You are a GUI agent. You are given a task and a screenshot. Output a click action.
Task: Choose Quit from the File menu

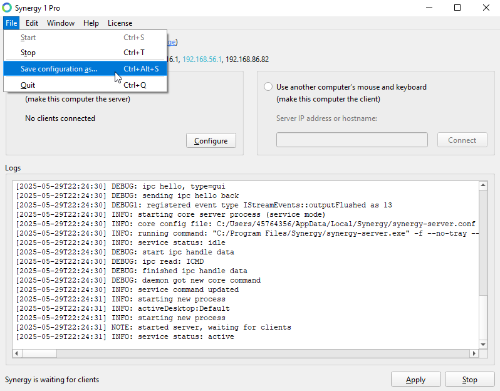[x=85, y=85]
